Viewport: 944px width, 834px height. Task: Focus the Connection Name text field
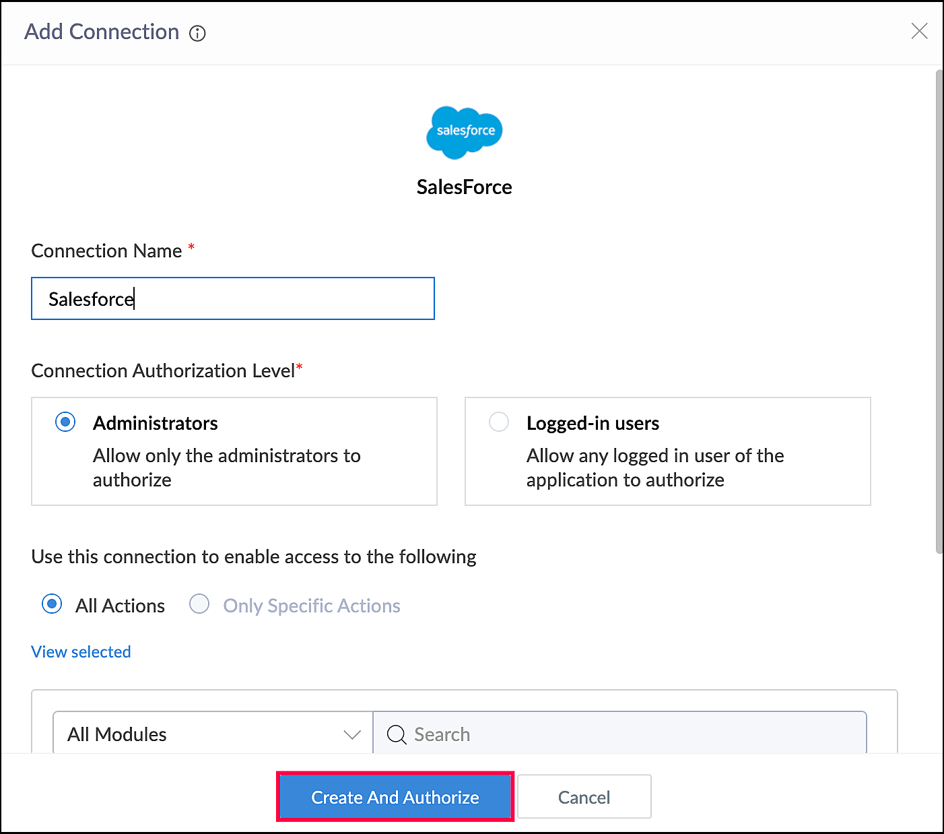pyautogui.click(x=233, y=298)
